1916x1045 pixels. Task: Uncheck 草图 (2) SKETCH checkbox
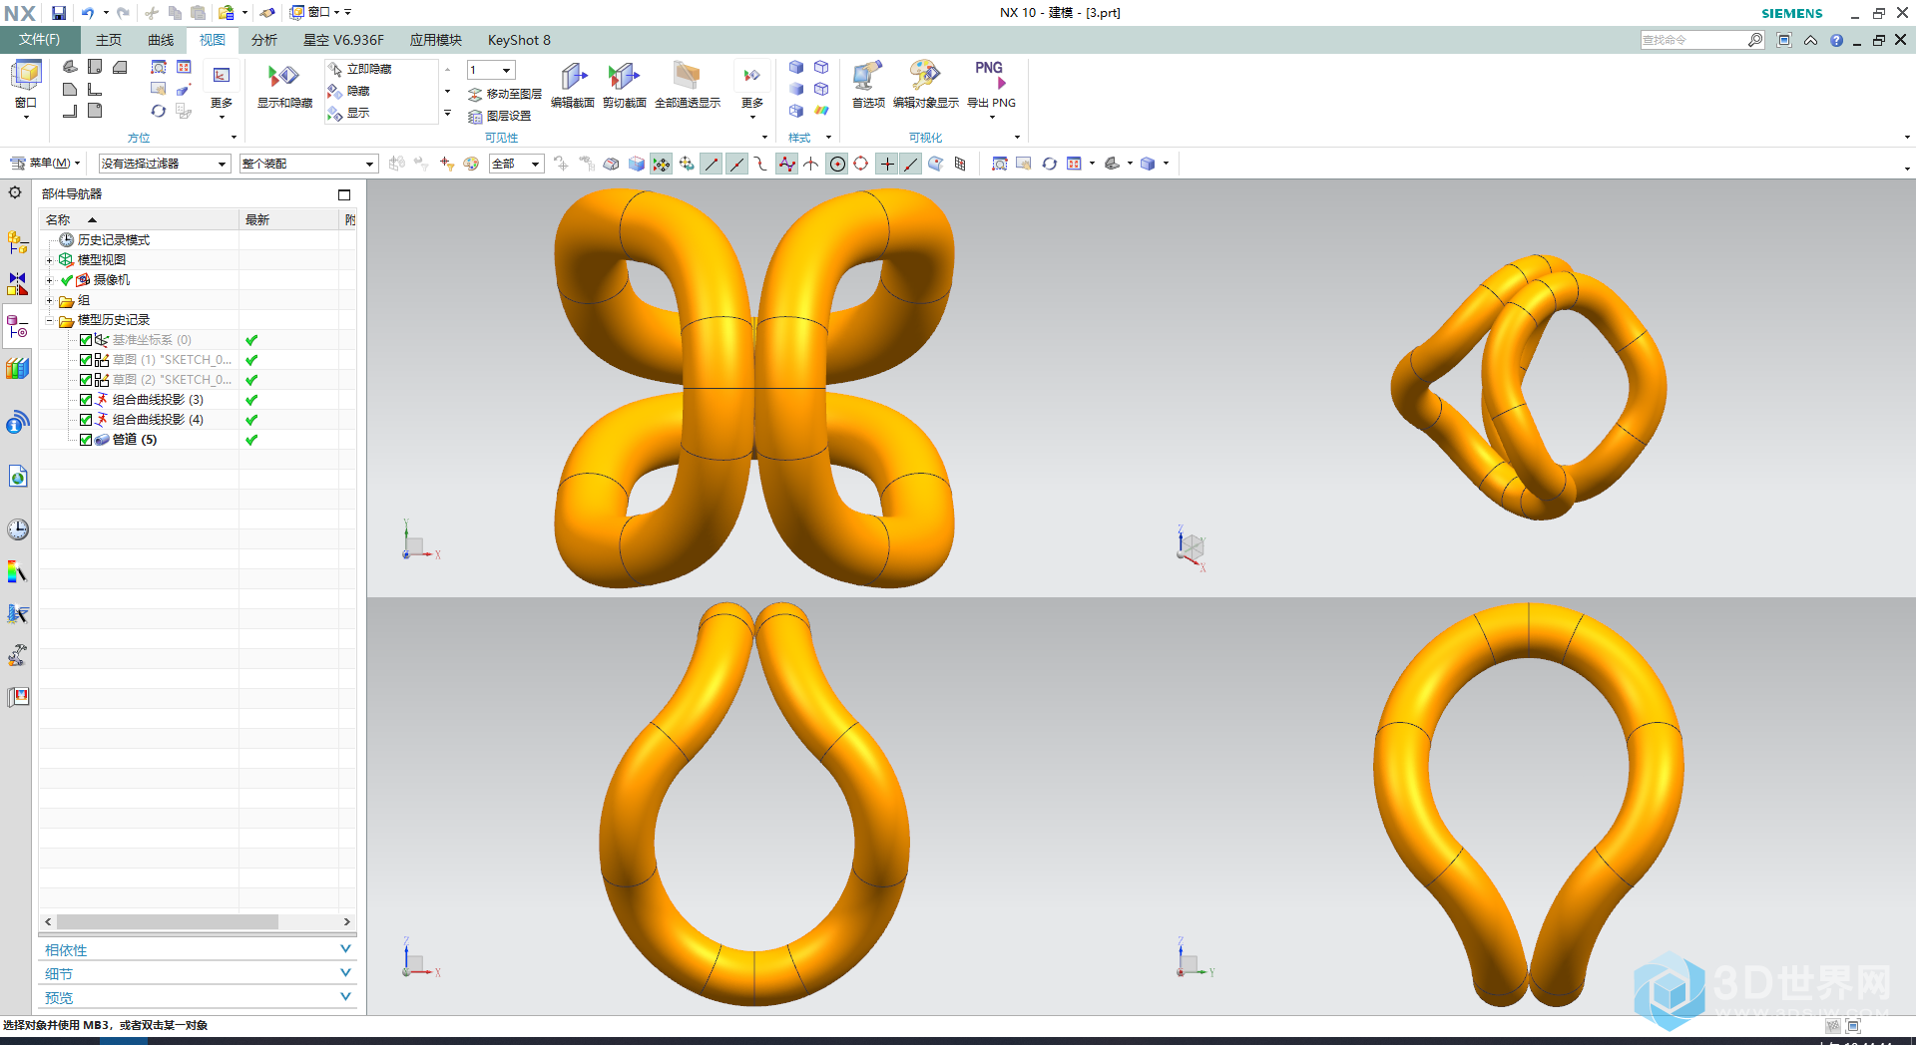[x=86, y=380]
